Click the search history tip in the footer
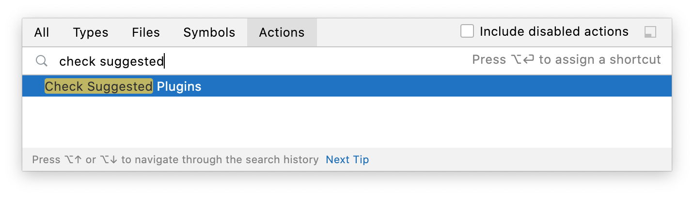 [x=175, y=159]
